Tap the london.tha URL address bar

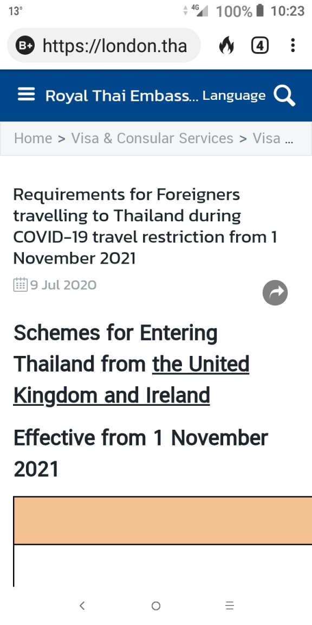115,46
